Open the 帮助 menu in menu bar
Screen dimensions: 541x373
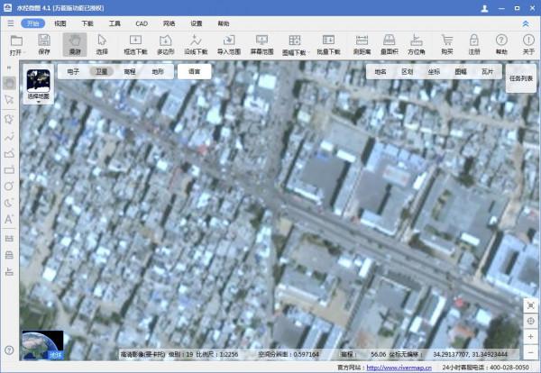pyautogui.click(x=224, y=23)
